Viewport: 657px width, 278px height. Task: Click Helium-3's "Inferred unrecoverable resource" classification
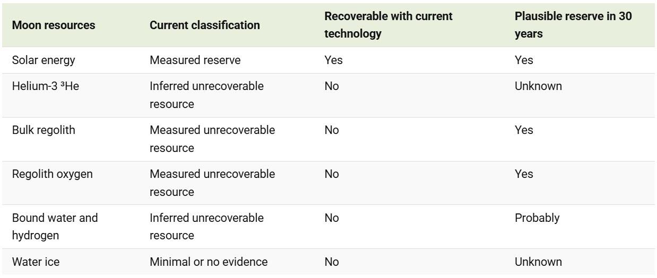[x=206, y=95]
